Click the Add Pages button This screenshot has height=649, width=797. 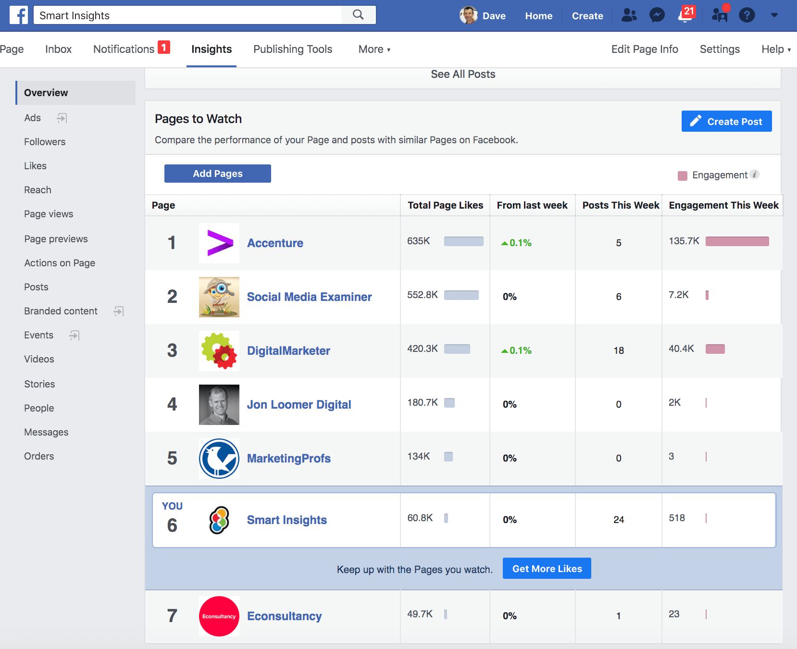point(218,174)
